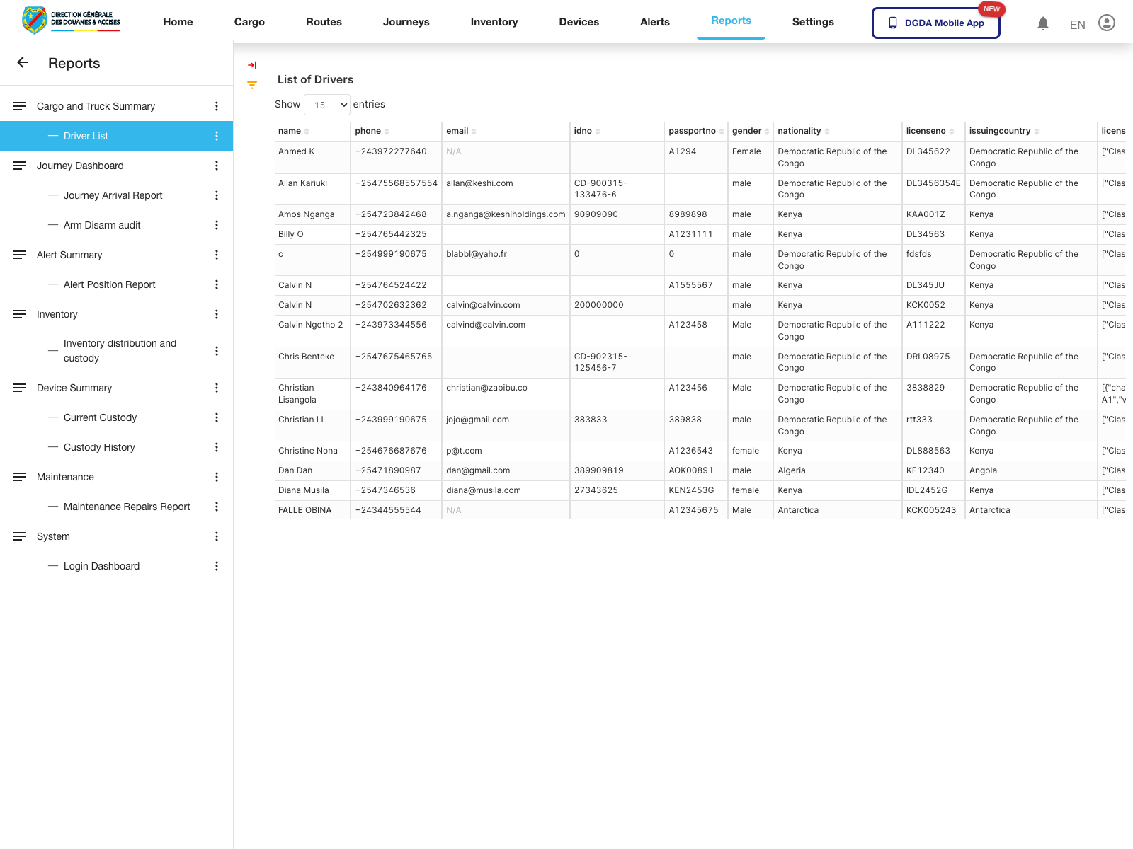Open the Login Dashboard report

101,566
